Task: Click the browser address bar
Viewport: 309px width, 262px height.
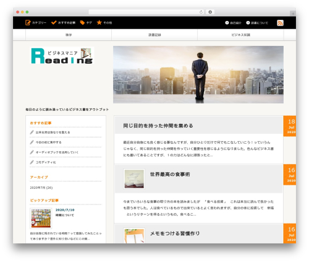Action: click(146, 12)
